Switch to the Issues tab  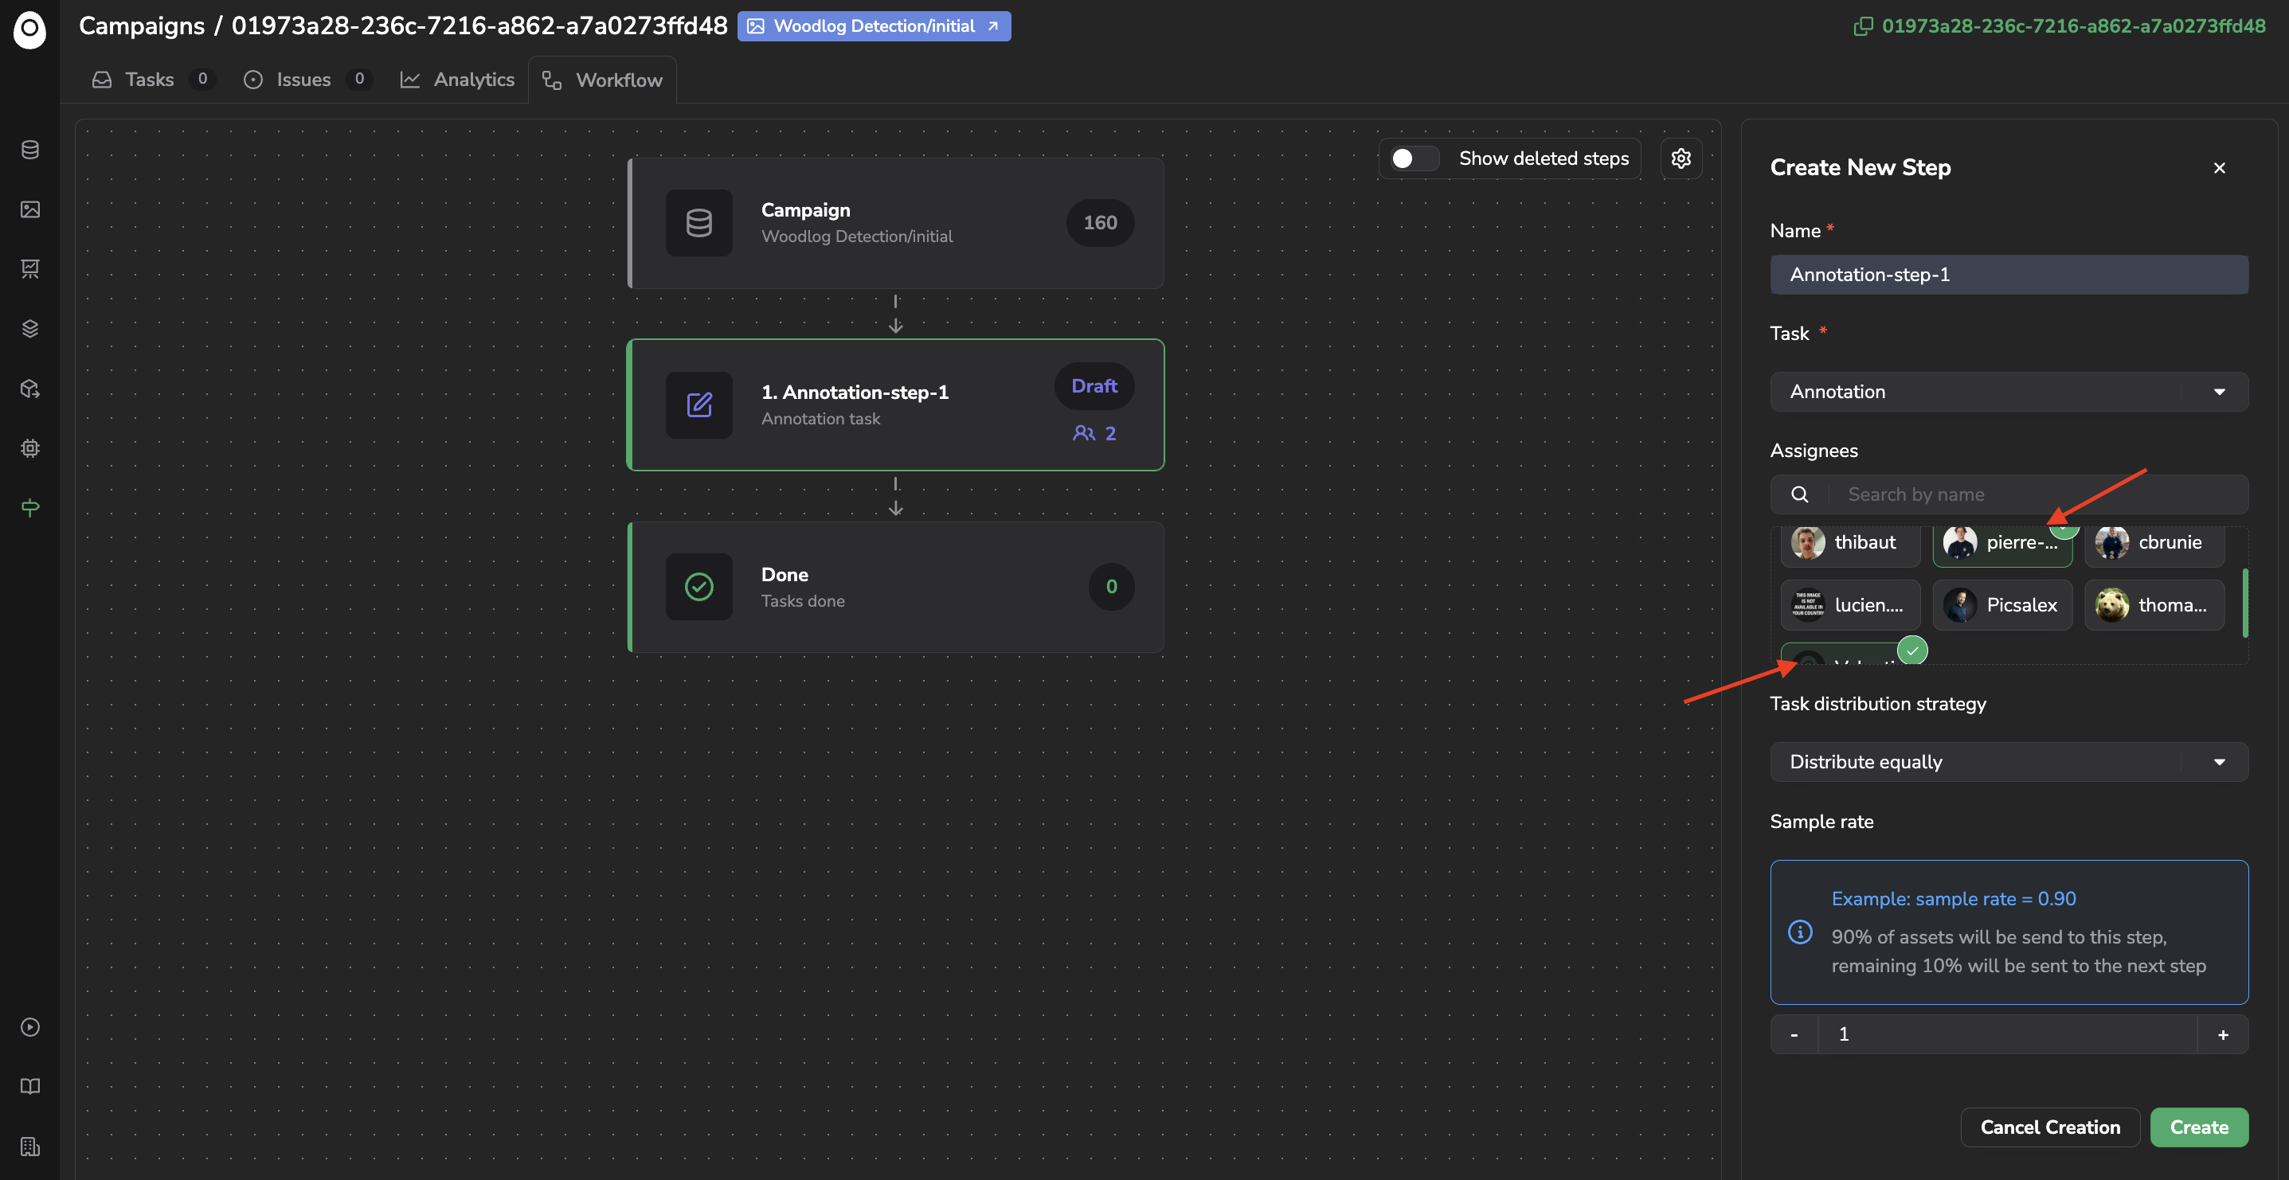(x=306, y=80)
